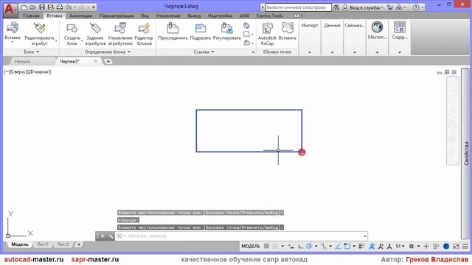Expand the Определение блока panel
The image size is (472, 265).
[x=108, y=52]
